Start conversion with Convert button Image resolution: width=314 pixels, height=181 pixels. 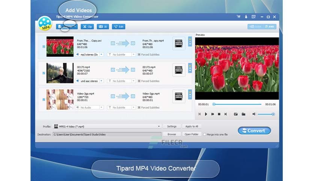pos(254,131)
